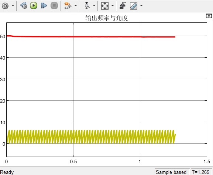The height and width of the screenshot is (175, 213).
Task: Open scope Configuration Properties gear icon
Action: tap(5, 6)
